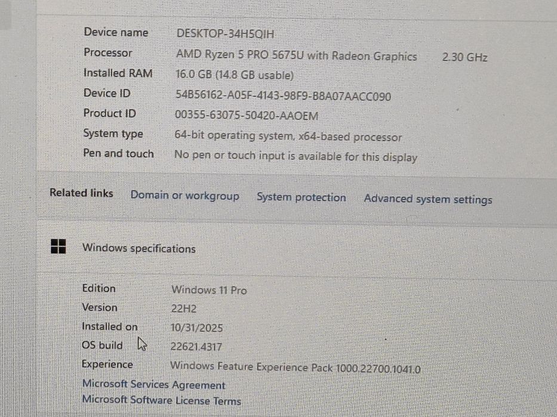The width and height of the screenshot is (557, 417).
Task: Select the Device ID value starting 54B56162
Action: (283, 96)
